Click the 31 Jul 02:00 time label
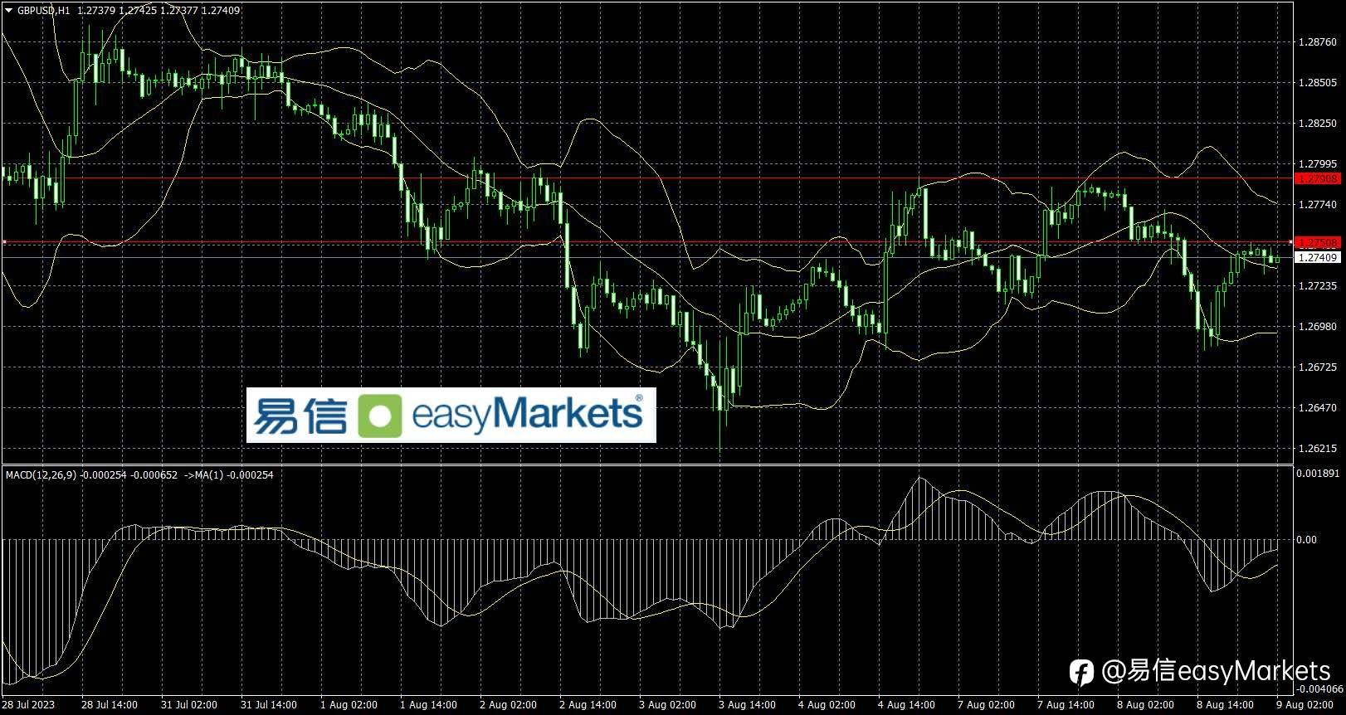 pos(189,705)
